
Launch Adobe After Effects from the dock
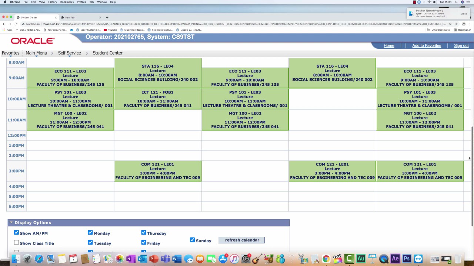(x=395, y=259)
